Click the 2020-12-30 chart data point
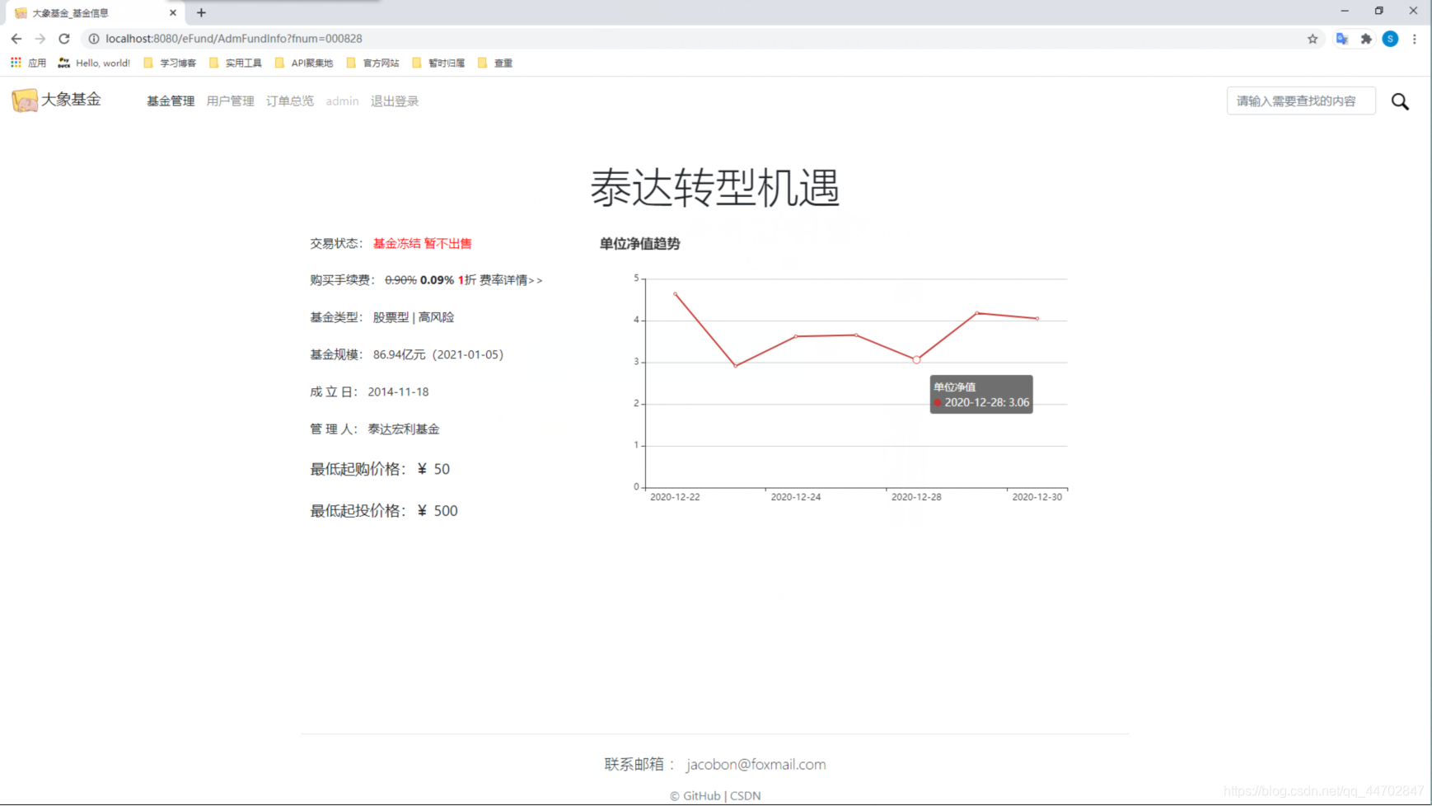The height and width of the screenshot is (806, 1432). [1037, 318]
